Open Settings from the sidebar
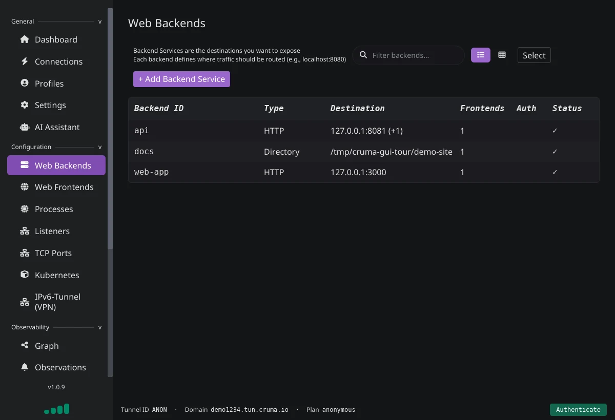615x420 pixels. pos(56,105)
